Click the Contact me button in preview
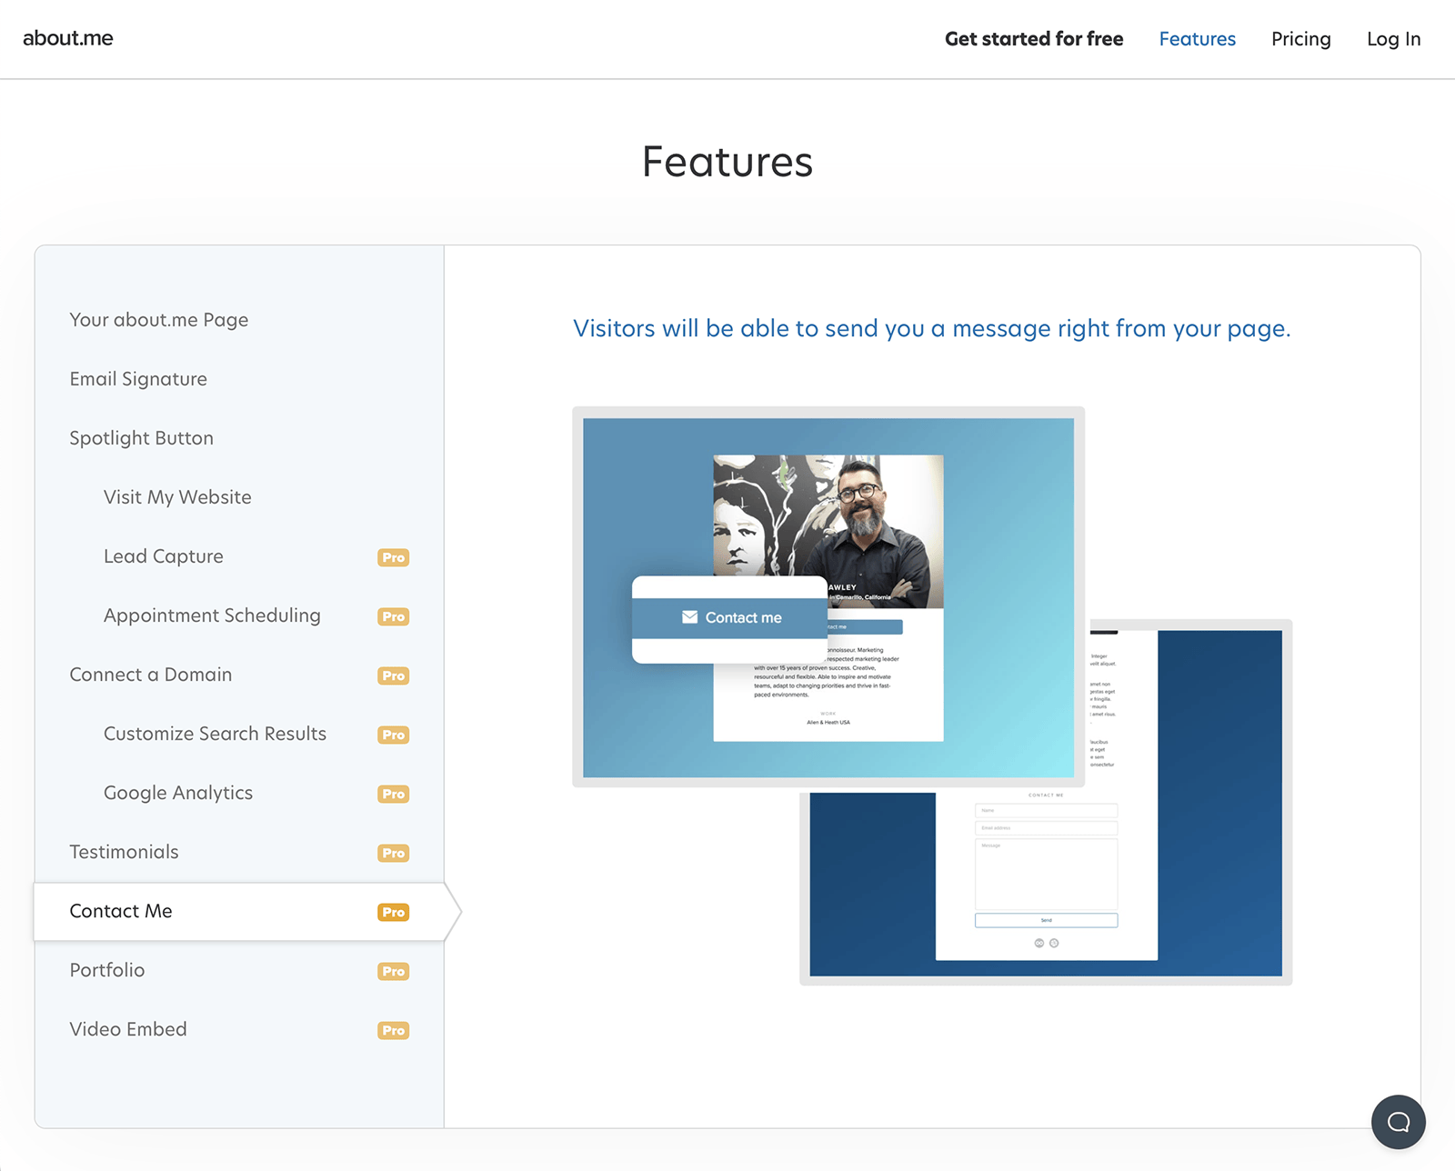Viewport: 1455px width, 1171px height. (730, 617)
